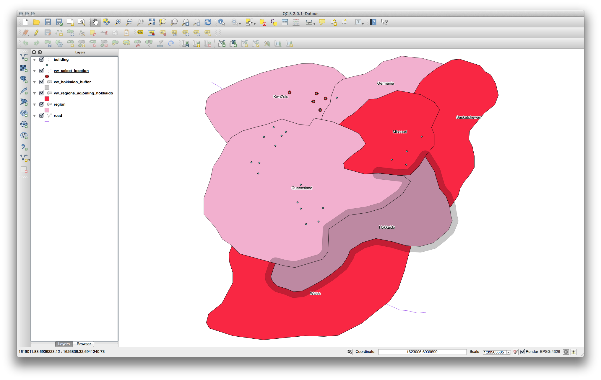The height and width of the screenshot is (380, 601).
Task: Open the Layers tab in panel
Action: [63, 344]
